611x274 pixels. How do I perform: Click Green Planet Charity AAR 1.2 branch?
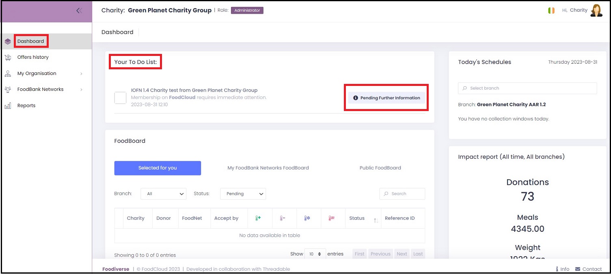click(x=511, y=105)
